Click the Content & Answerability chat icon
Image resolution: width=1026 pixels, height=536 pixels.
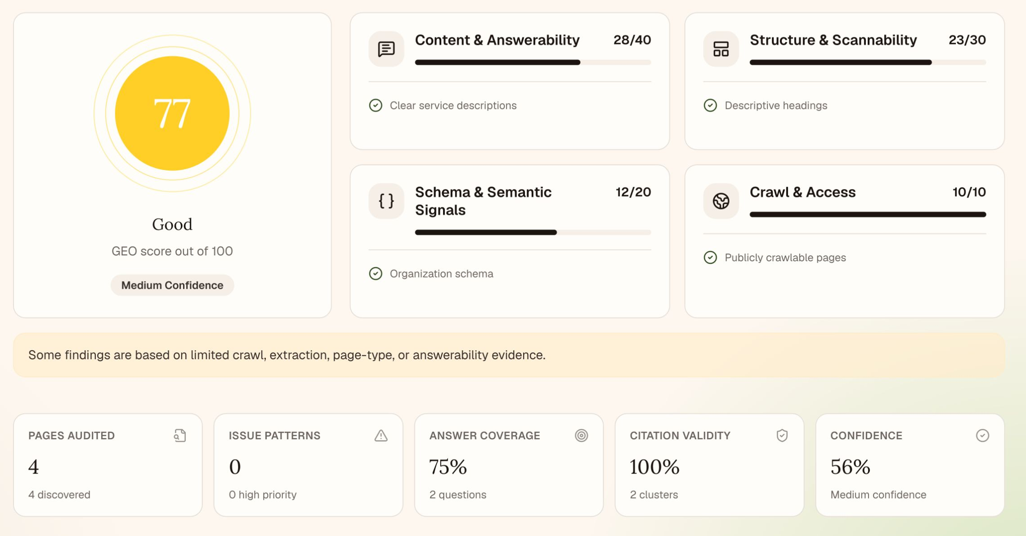[x=386, y=49]
